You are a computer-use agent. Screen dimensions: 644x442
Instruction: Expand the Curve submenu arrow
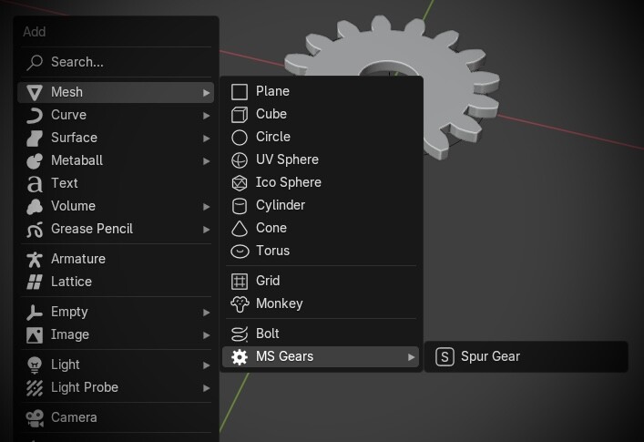(206, 116)
